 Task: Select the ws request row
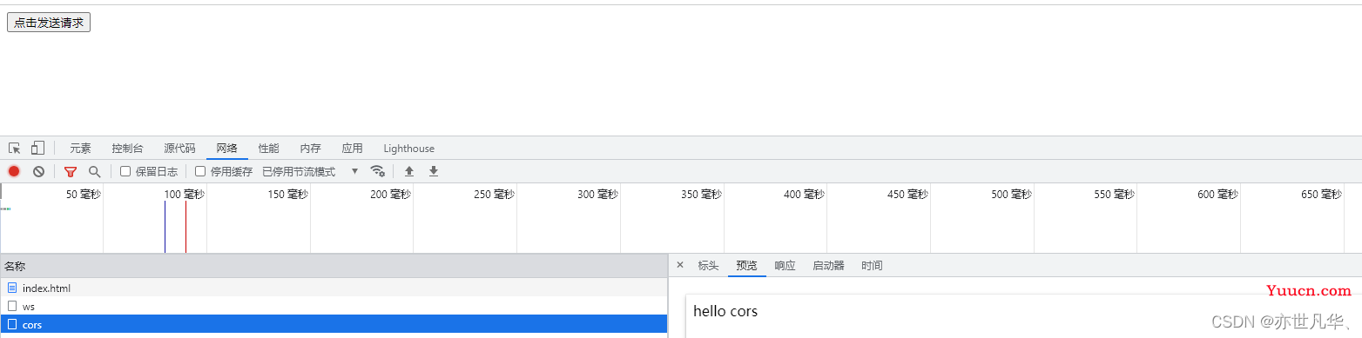(334, 306)
